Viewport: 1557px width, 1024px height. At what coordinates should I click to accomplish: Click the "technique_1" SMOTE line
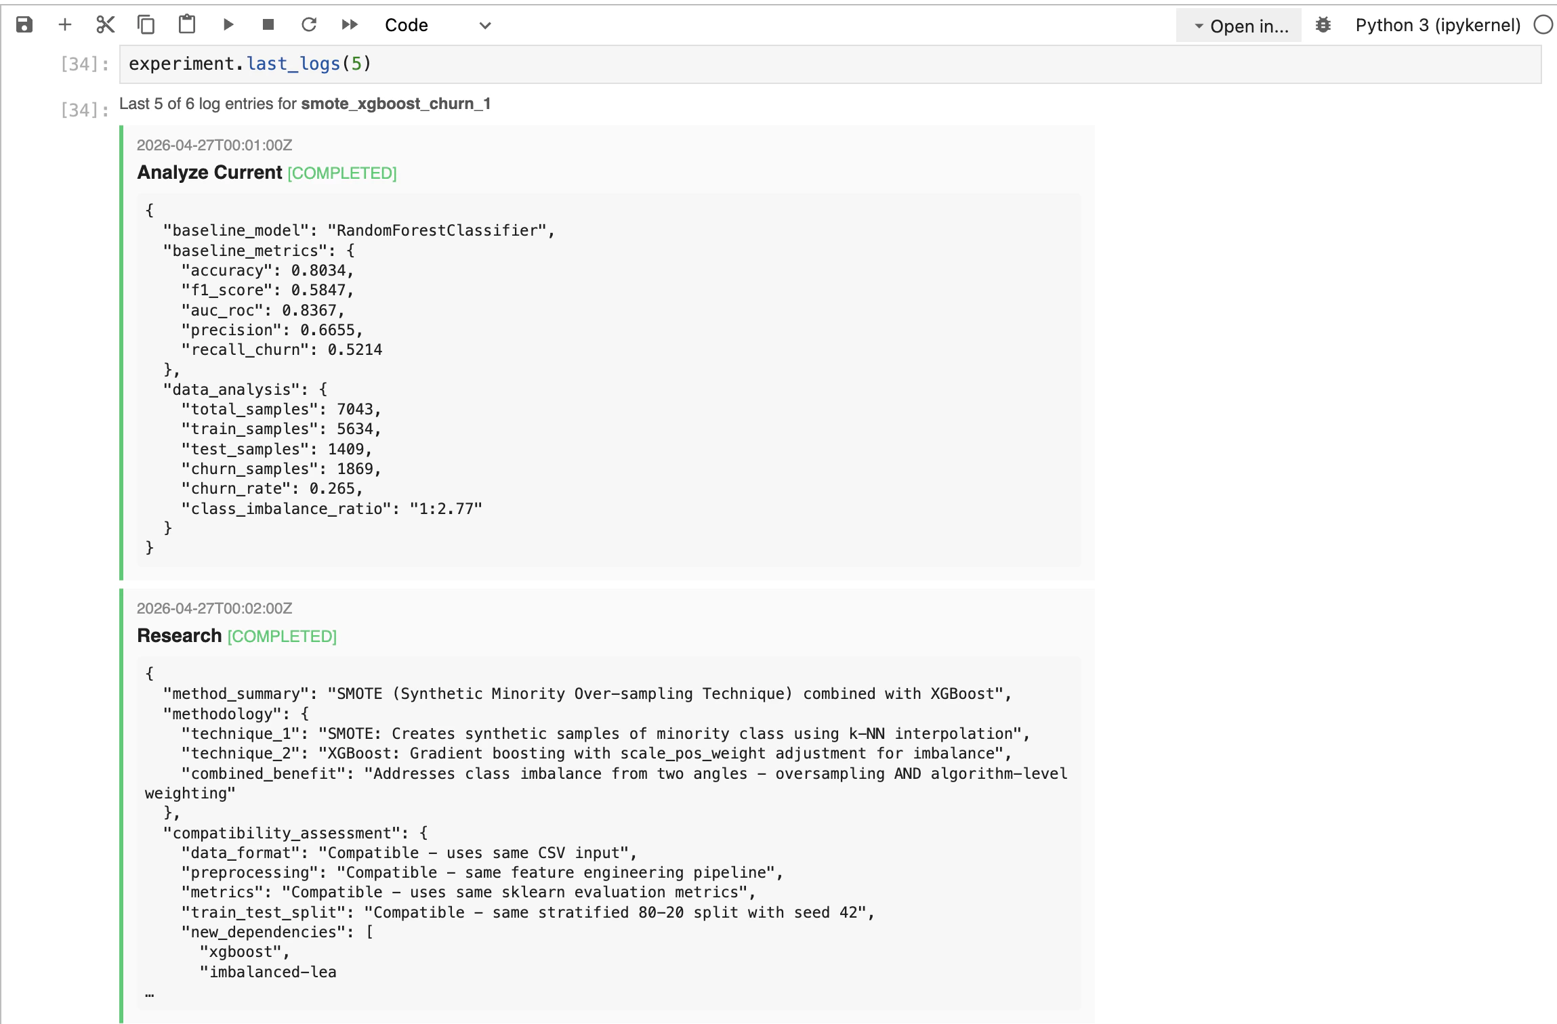[605, 734]
